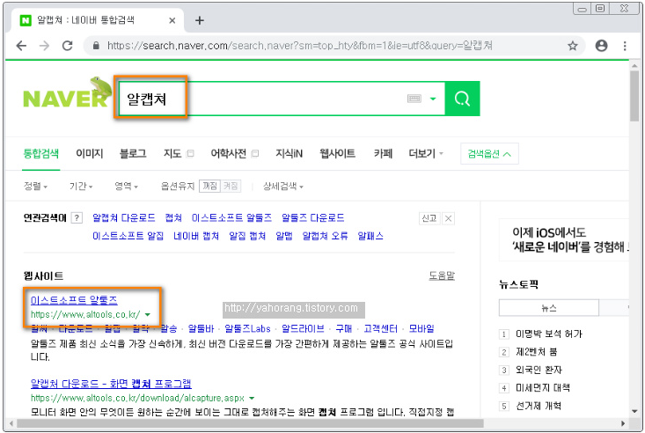This screenshot has width=645, height=433.
Task: Click the 네이버 캡쳐 related search
Action: click(x=196, y=236)
